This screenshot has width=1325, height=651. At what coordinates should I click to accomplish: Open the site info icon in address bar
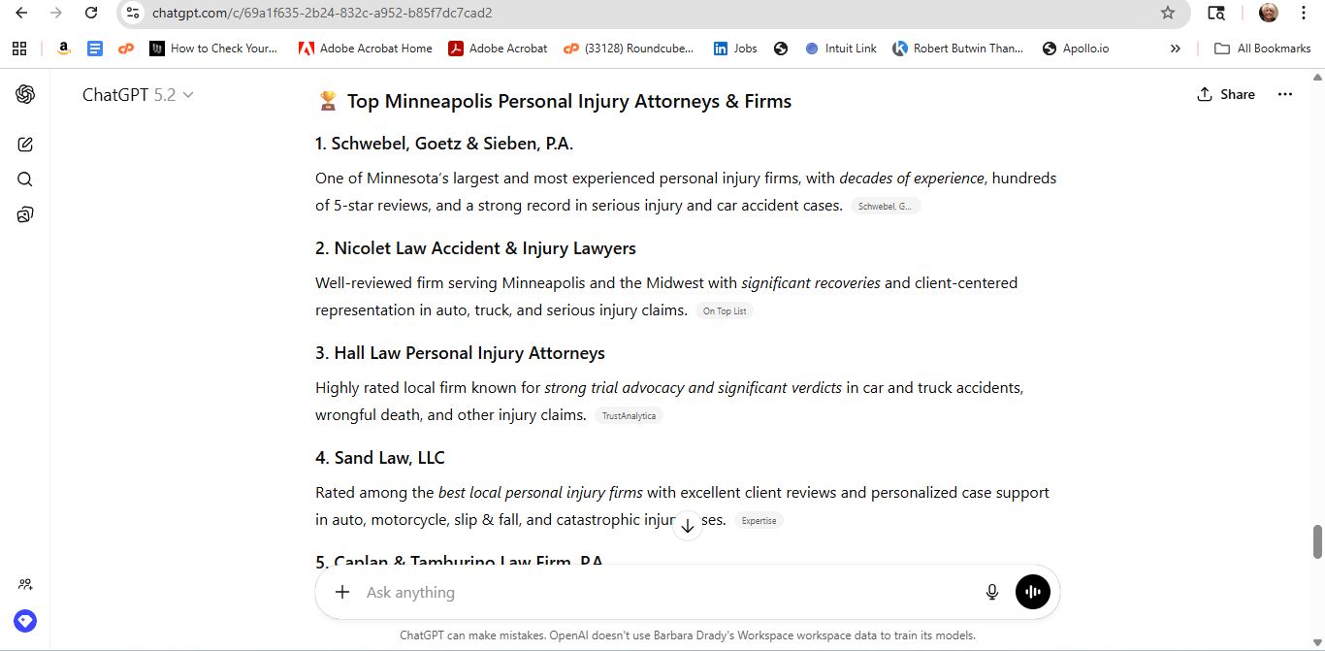[133, 13]
